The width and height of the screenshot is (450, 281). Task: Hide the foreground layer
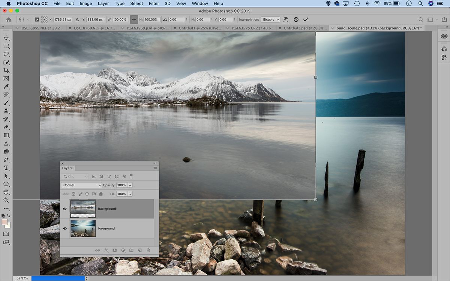(65, 228)
